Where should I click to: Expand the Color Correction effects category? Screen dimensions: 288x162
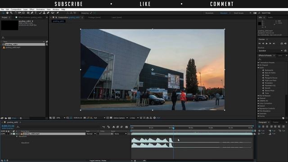click(258, 103)
